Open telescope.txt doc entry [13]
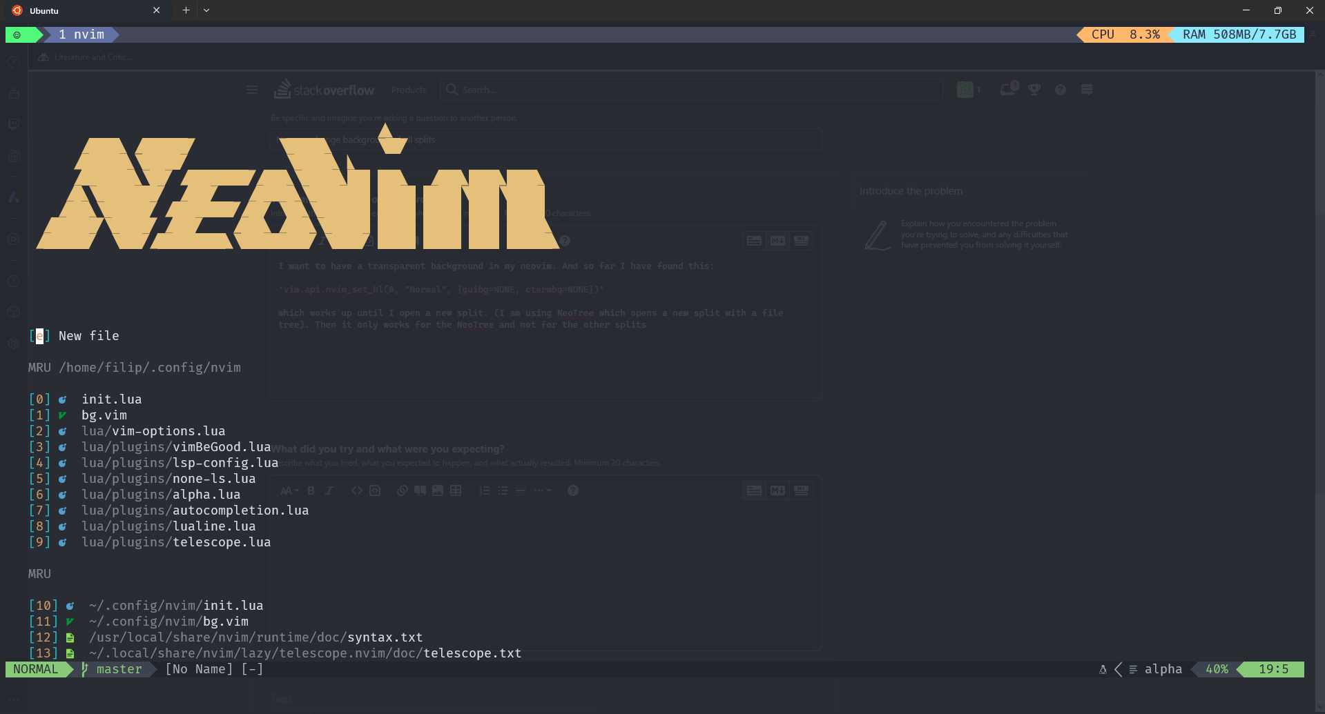The width and height of the screenshot is (1325, 714). coord(275,653)
